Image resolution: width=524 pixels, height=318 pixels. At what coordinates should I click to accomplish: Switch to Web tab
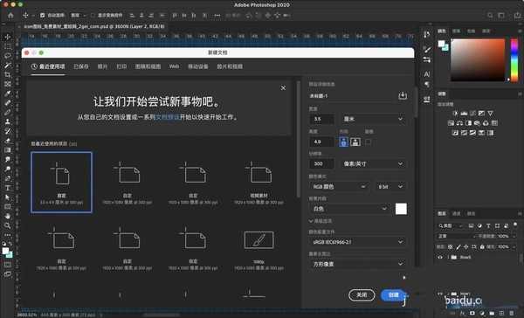click(x=174, y=66)
